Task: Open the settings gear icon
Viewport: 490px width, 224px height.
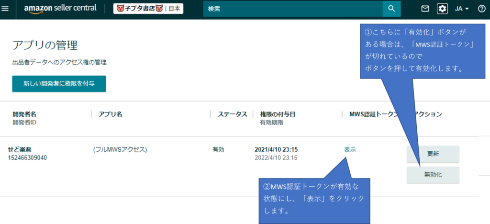Action: [x=442, y=9]
